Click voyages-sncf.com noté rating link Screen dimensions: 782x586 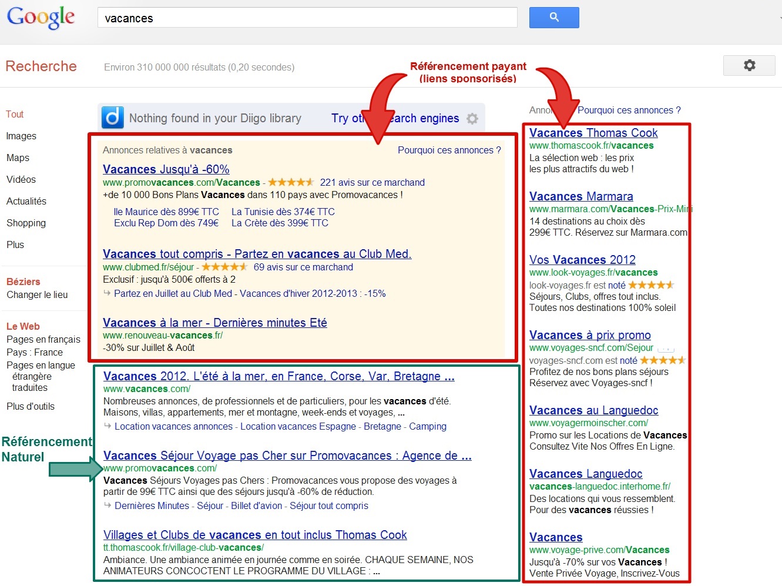[x=628, y=360]
